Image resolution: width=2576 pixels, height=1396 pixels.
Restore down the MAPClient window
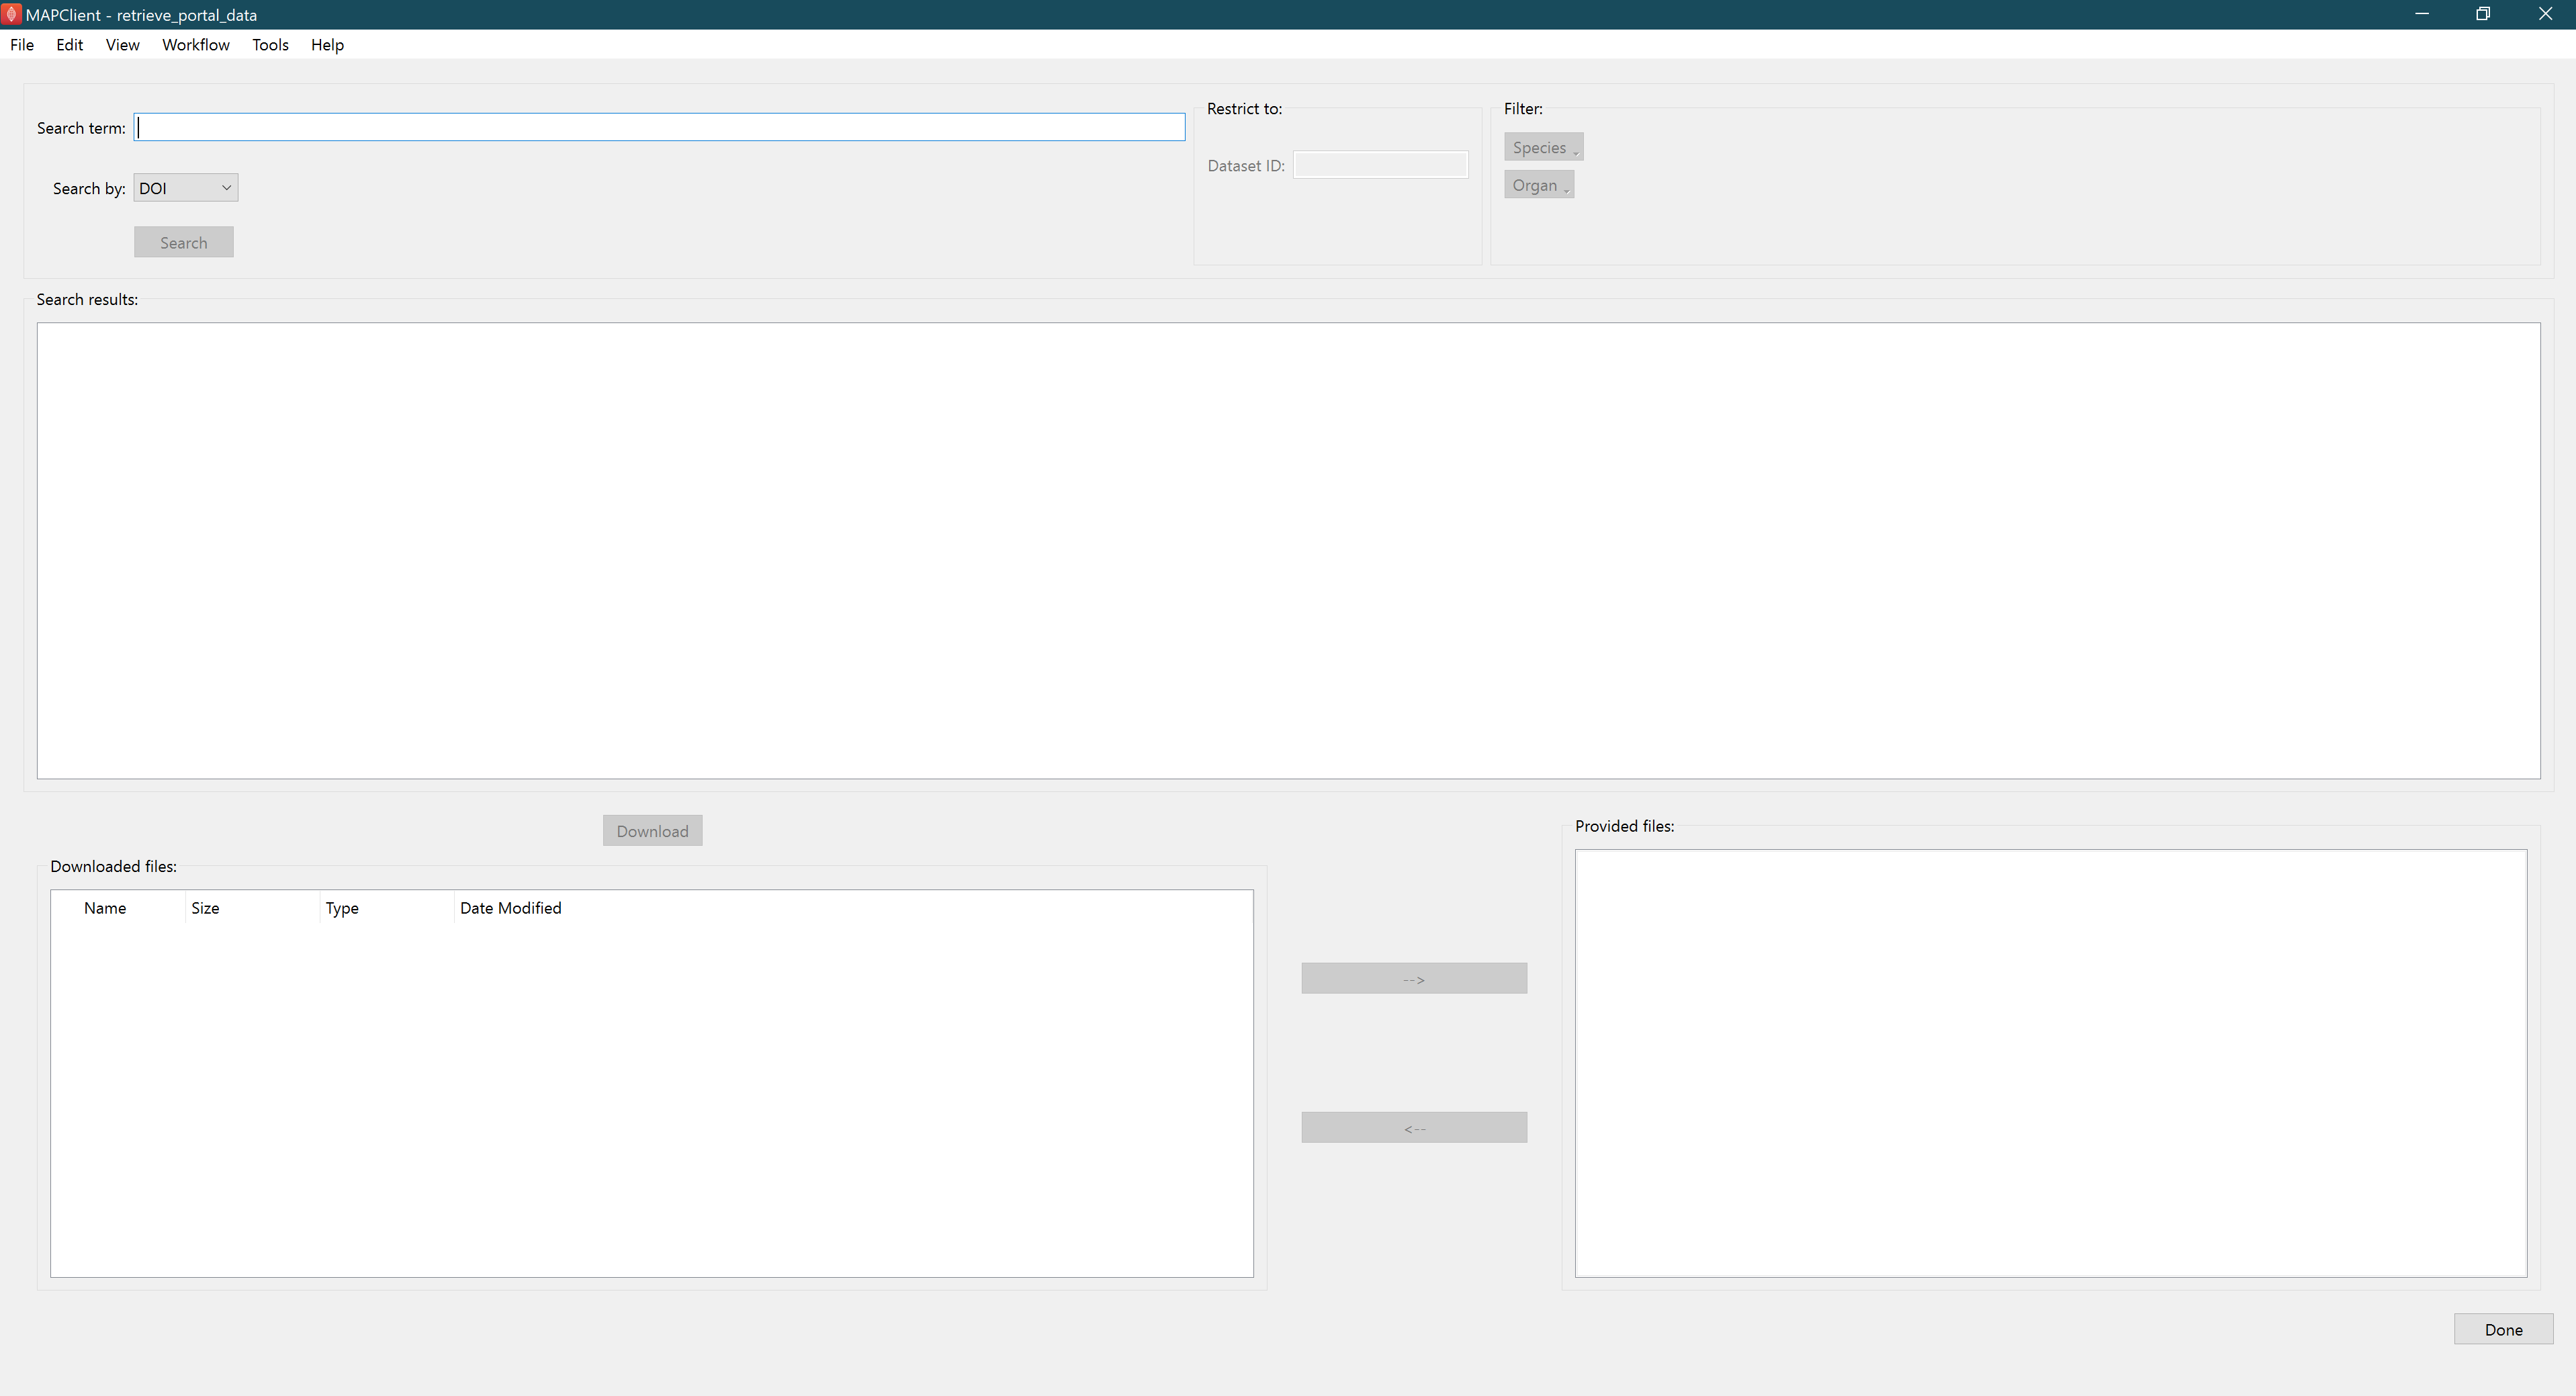click(x=2483, y=14)
